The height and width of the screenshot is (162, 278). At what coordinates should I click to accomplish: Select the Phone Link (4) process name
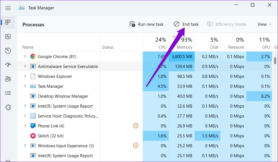click(x=51, y=126)
